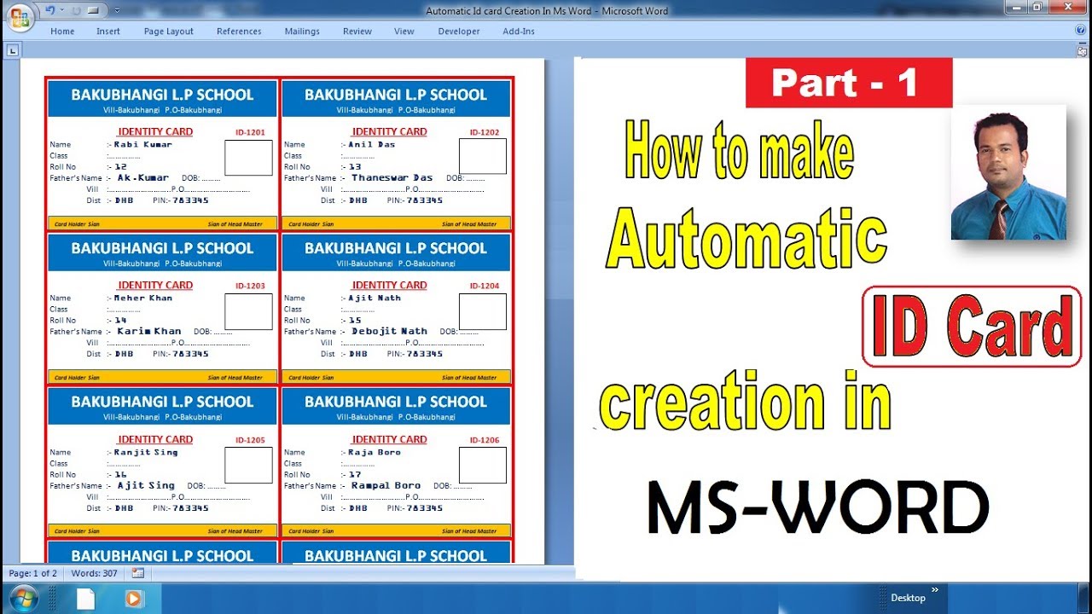Open Customize Quick Access Toolbar dropdown
Image resolution: width=1092 pixels, height=614 pixels.
pos(116,10)
